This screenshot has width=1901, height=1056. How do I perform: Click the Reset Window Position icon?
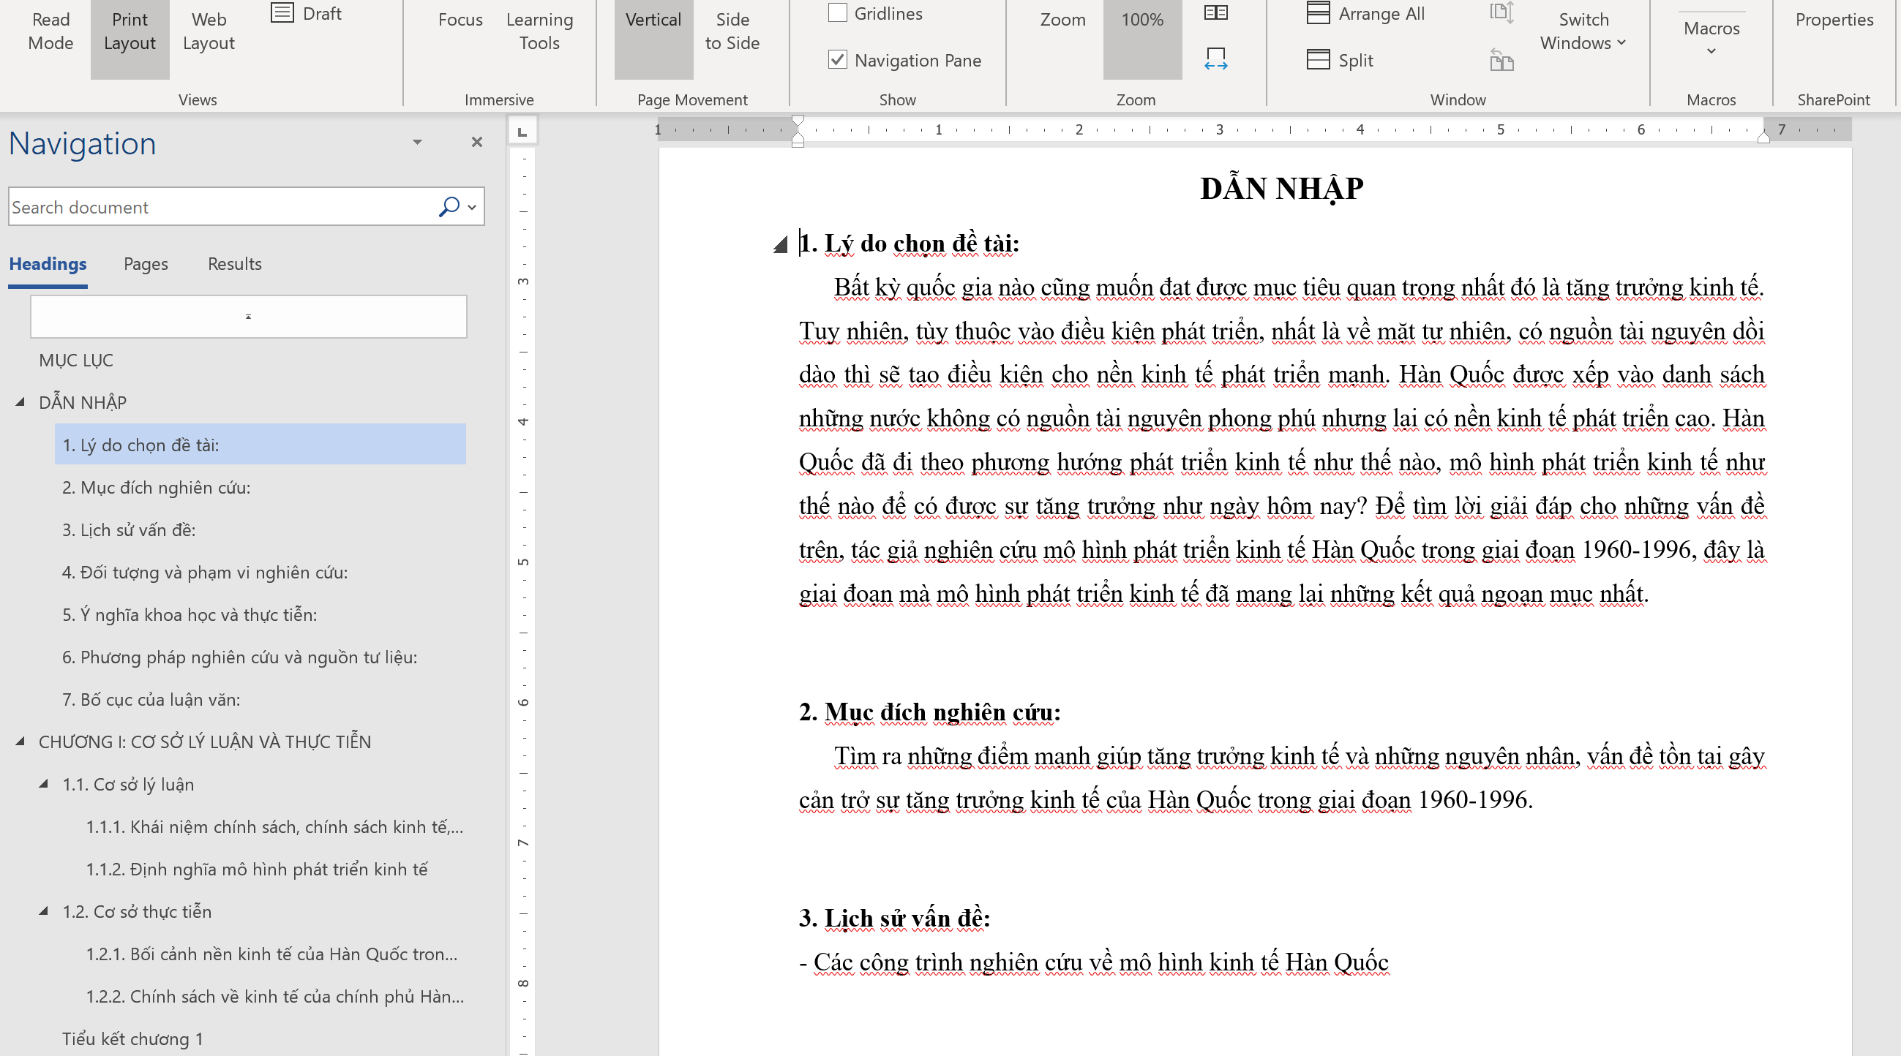[1501, 60]
